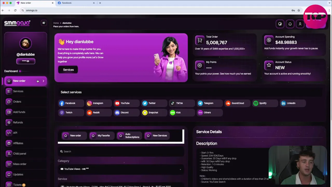Toggle the dark mode theme icon

pyautogui.click(x=280, y=24)
